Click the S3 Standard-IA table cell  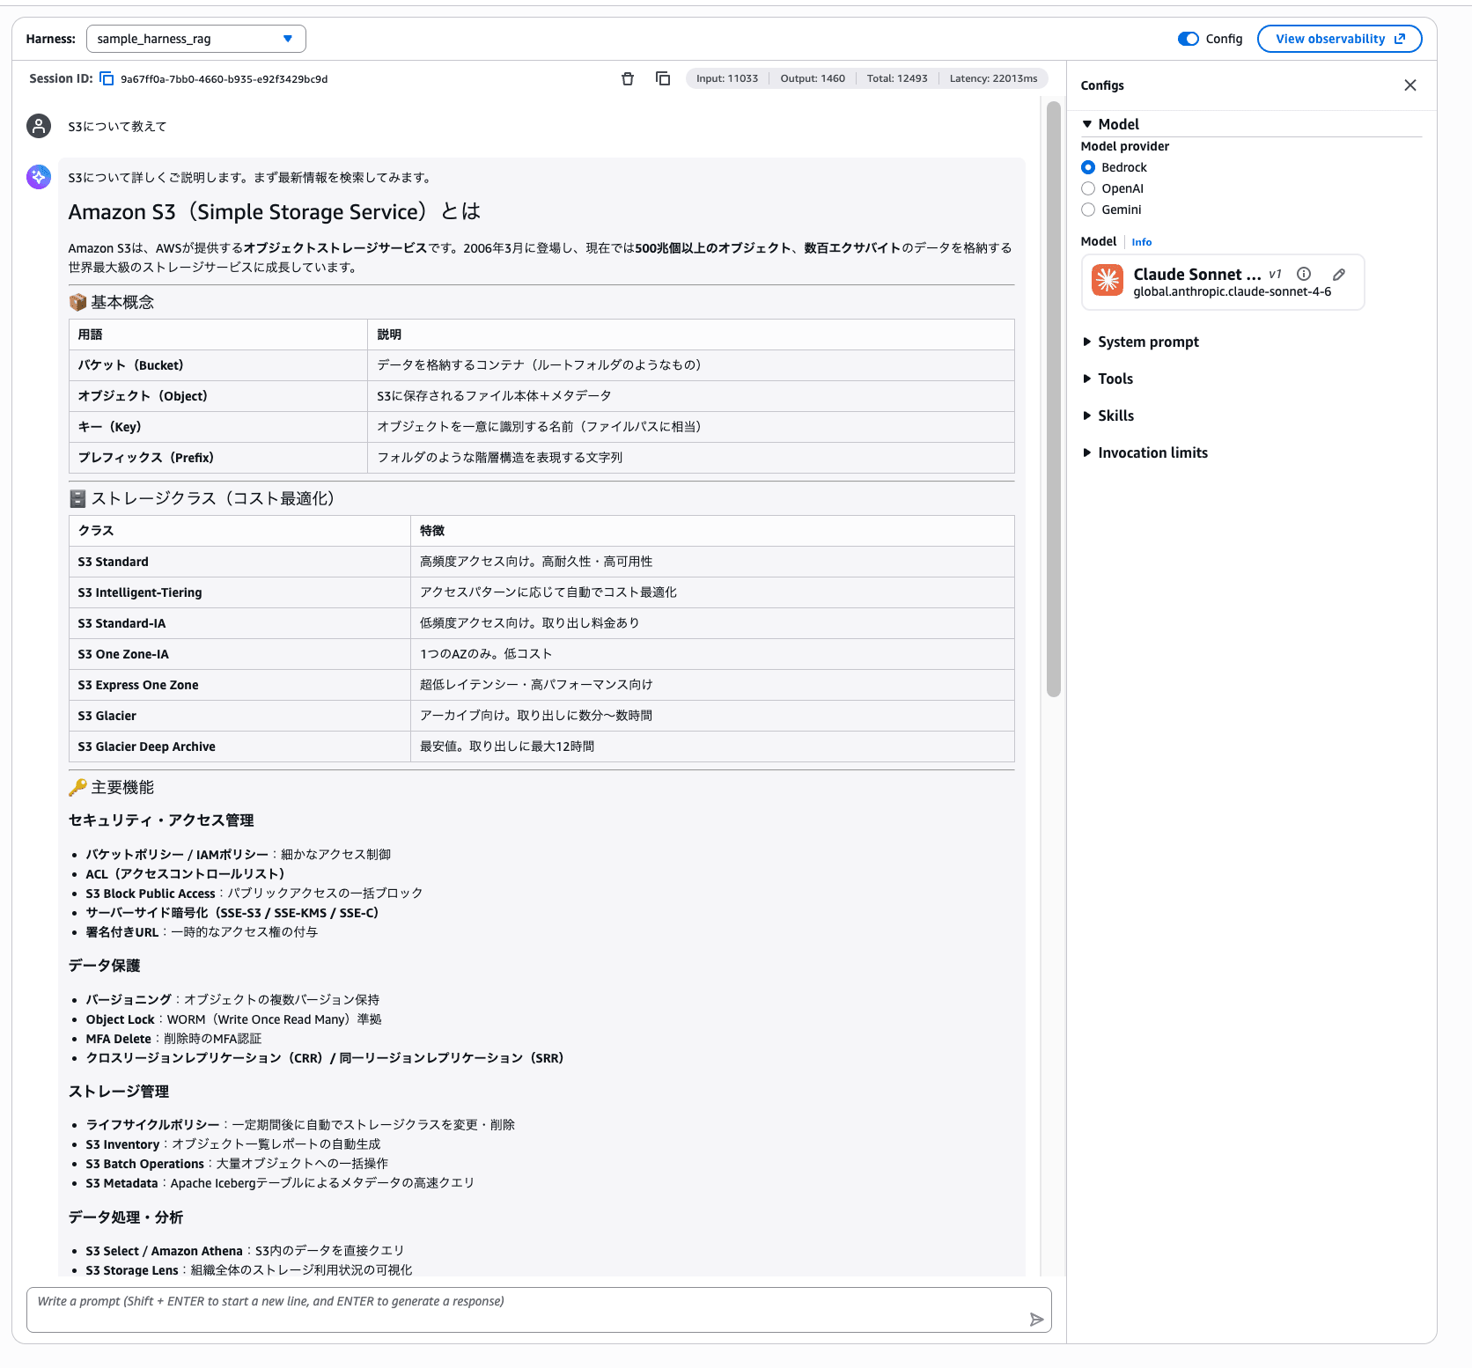[239, 623]
